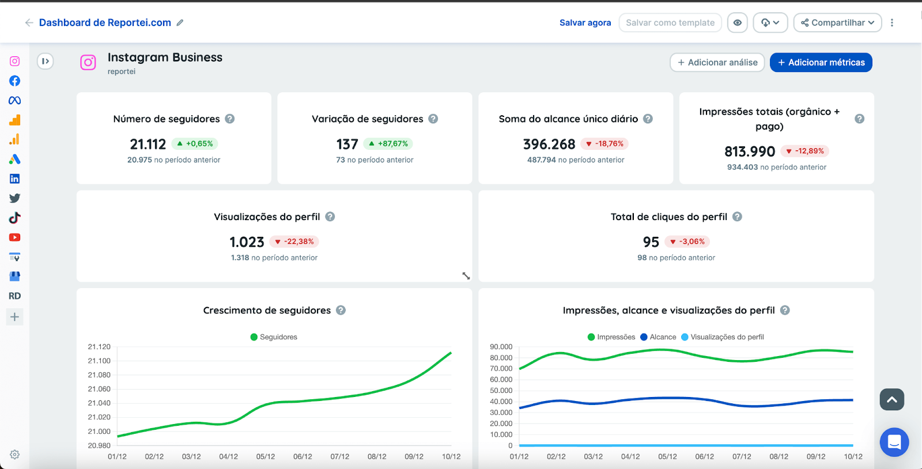Open the chat support bubble
This screenshot has width=922, height=469.
(894, 442)
